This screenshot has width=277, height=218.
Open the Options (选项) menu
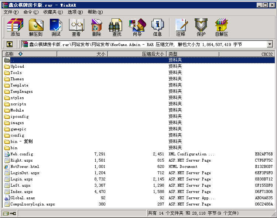[x=75, y=12]
